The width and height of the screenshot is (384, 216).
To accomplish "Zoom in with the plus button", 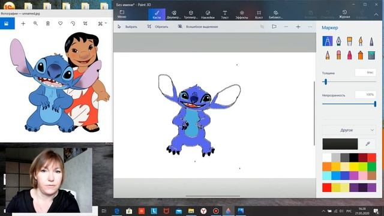I will pyautogui.click(x=298, y=26).
